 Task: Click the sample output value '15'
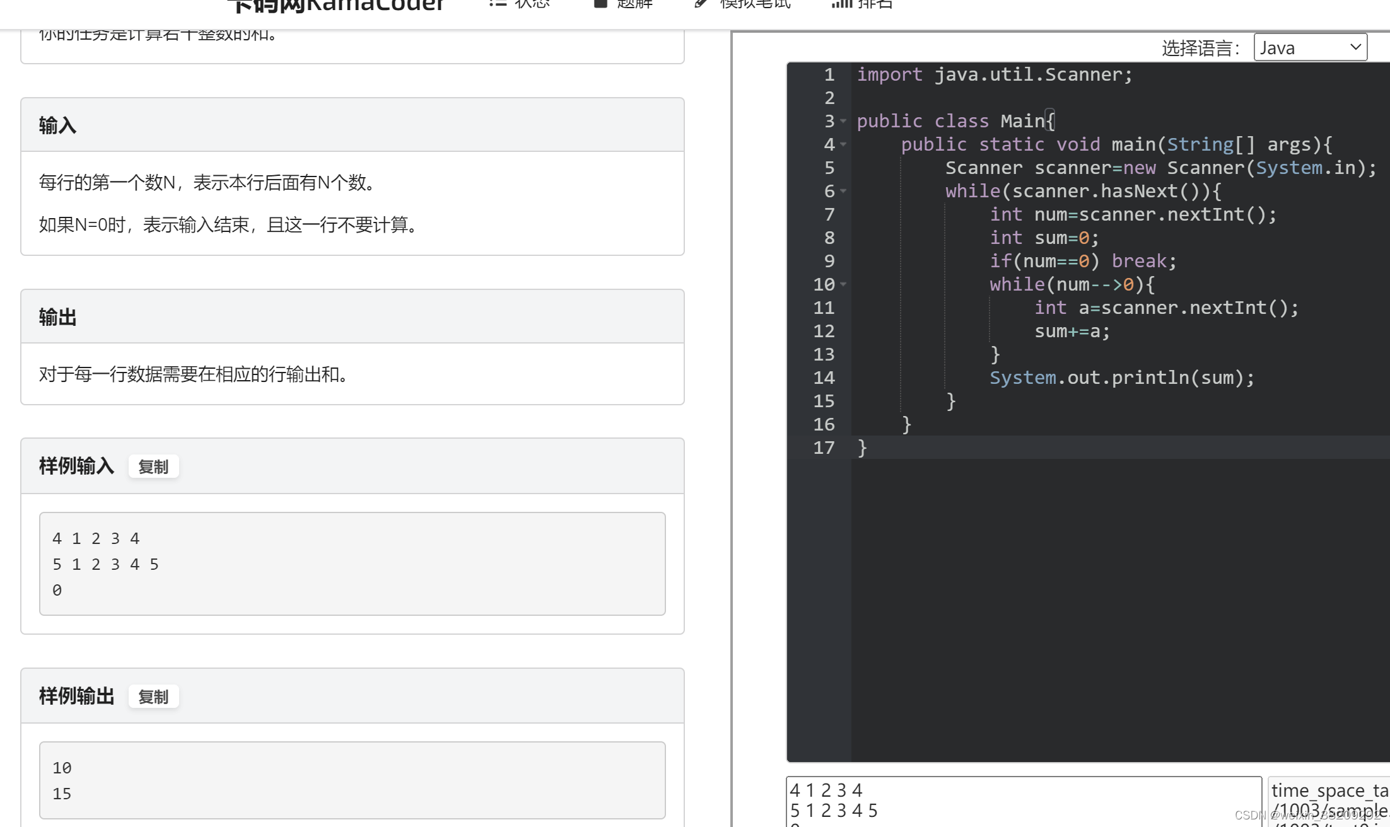pos(62,794)
